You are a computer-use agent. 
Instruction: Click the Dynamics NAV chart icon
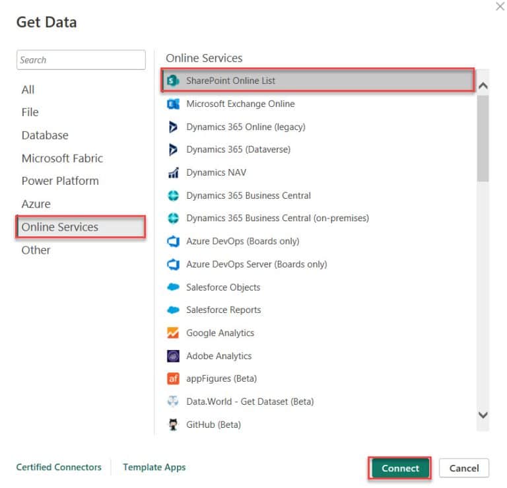pos(173,173)
